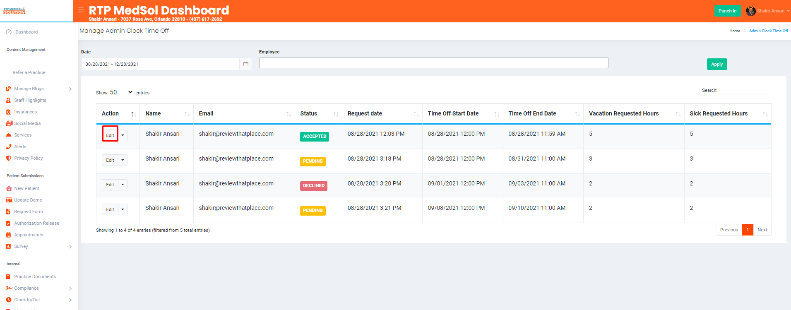Expand the Manage Blogs submenu chevron
Viewport: 791px width, 310px height.
tap(70, 89)
